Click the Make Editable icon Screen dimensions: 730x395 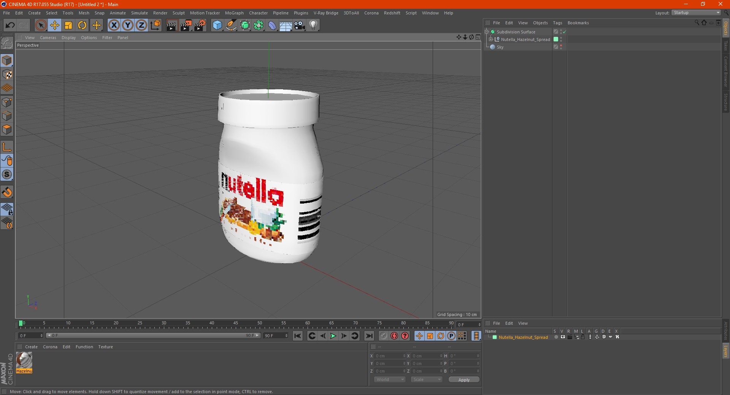[7, 43]
